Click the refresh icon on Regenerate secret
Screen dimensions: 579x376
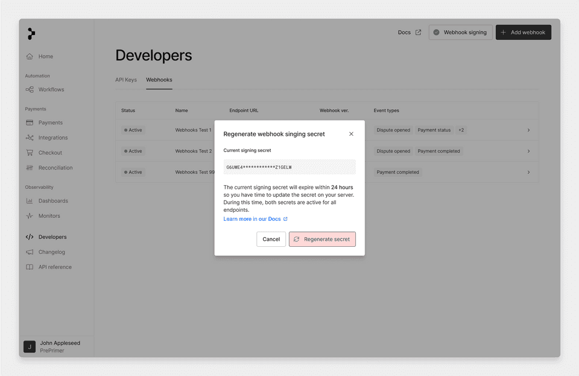297,240
